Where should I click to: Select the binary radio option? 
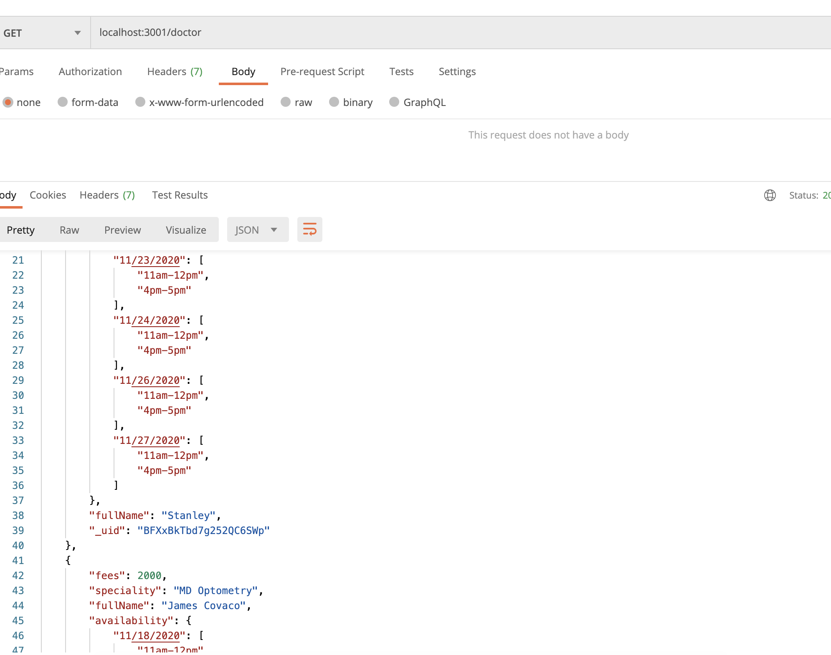pos(334,102)
